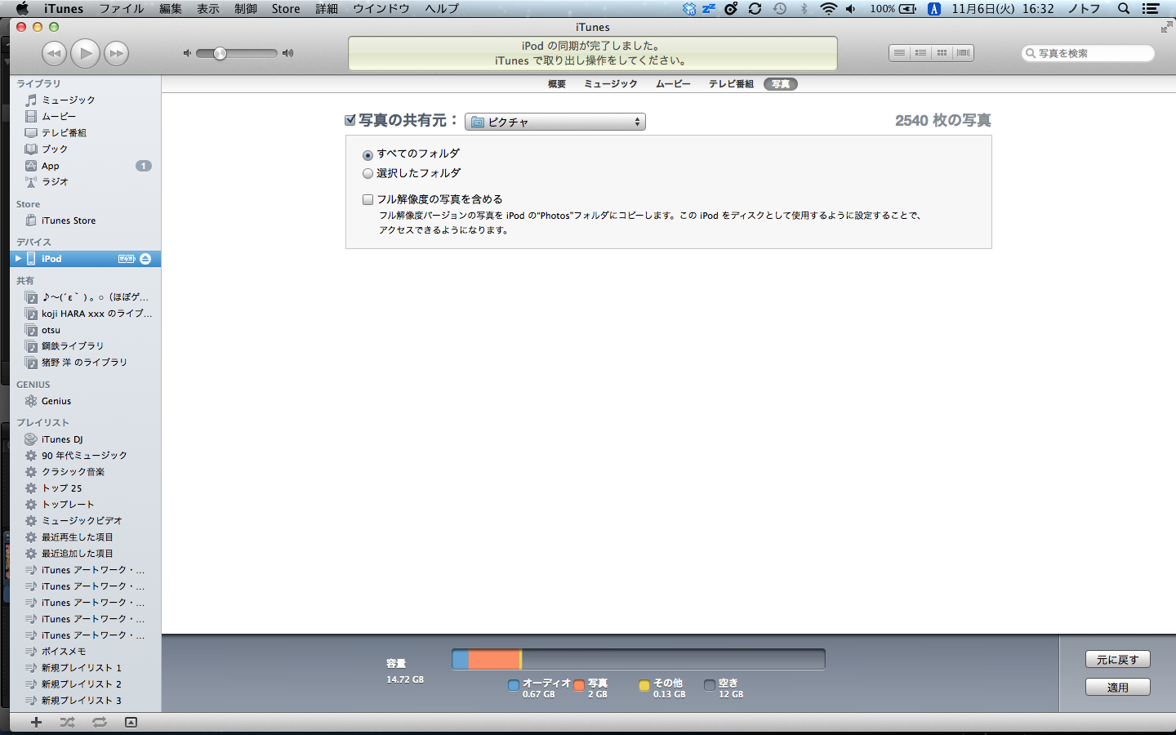
Task: Open the ピクチャ source folder dropdown
Action: (x=555, y=122)
